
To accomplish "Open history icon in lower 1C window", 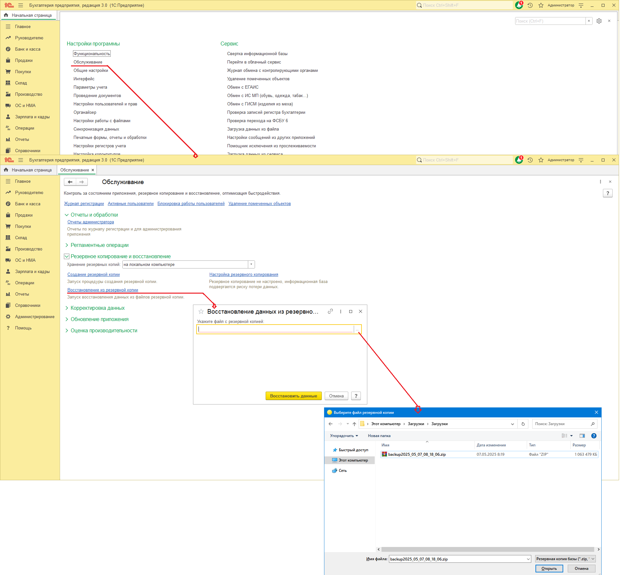I will click(530, 160).
